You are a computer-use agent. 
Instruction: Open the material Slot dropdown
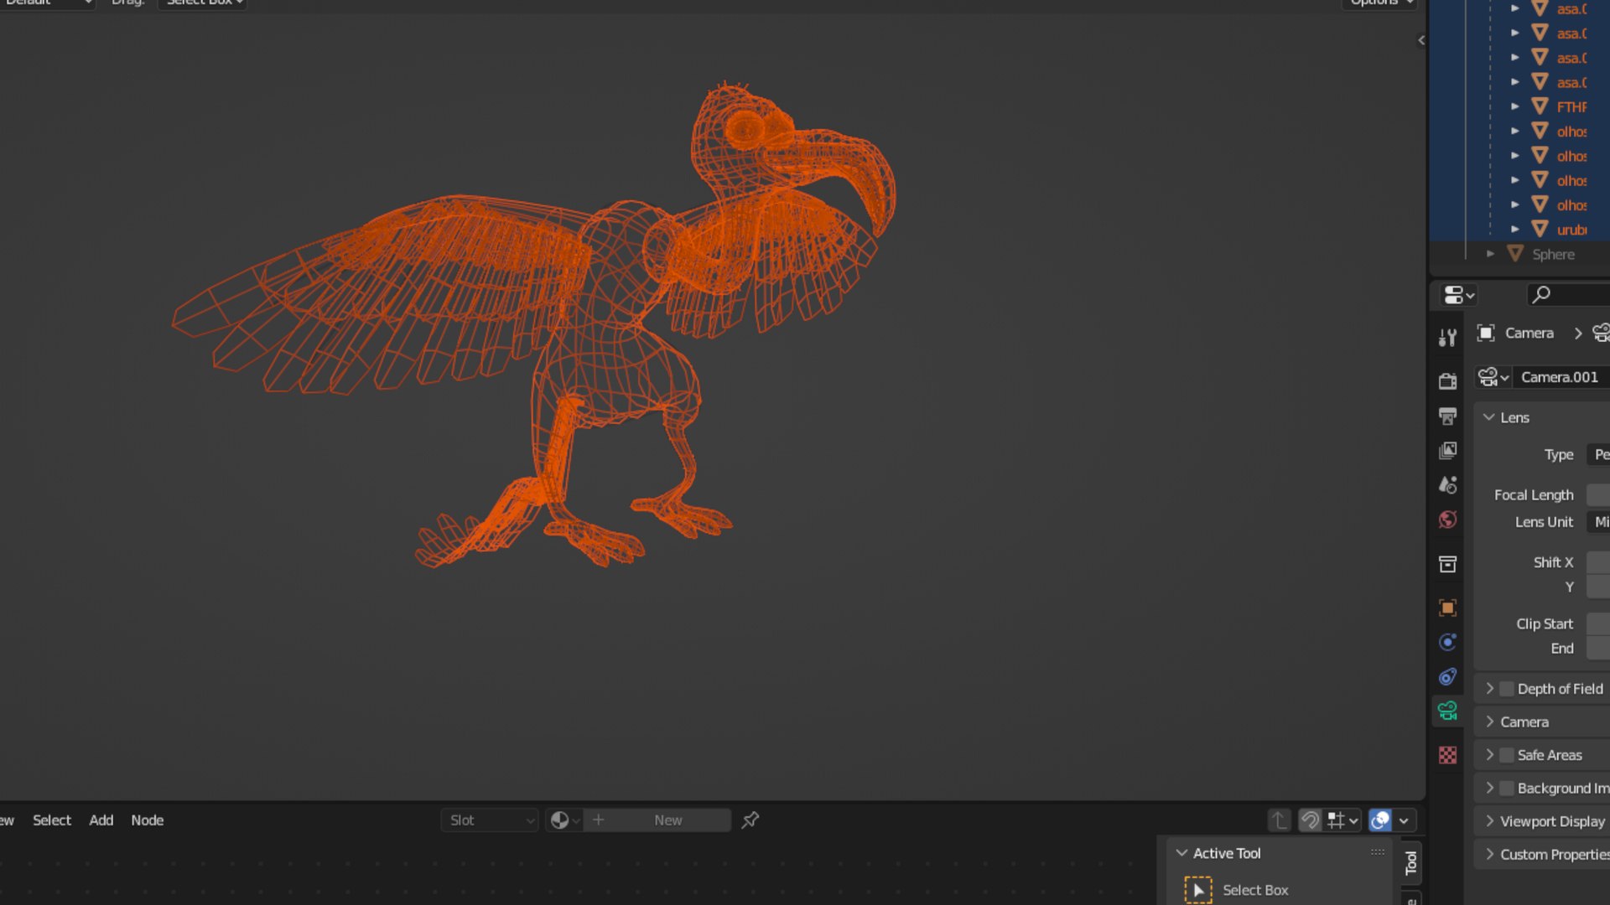coord(490,820)
